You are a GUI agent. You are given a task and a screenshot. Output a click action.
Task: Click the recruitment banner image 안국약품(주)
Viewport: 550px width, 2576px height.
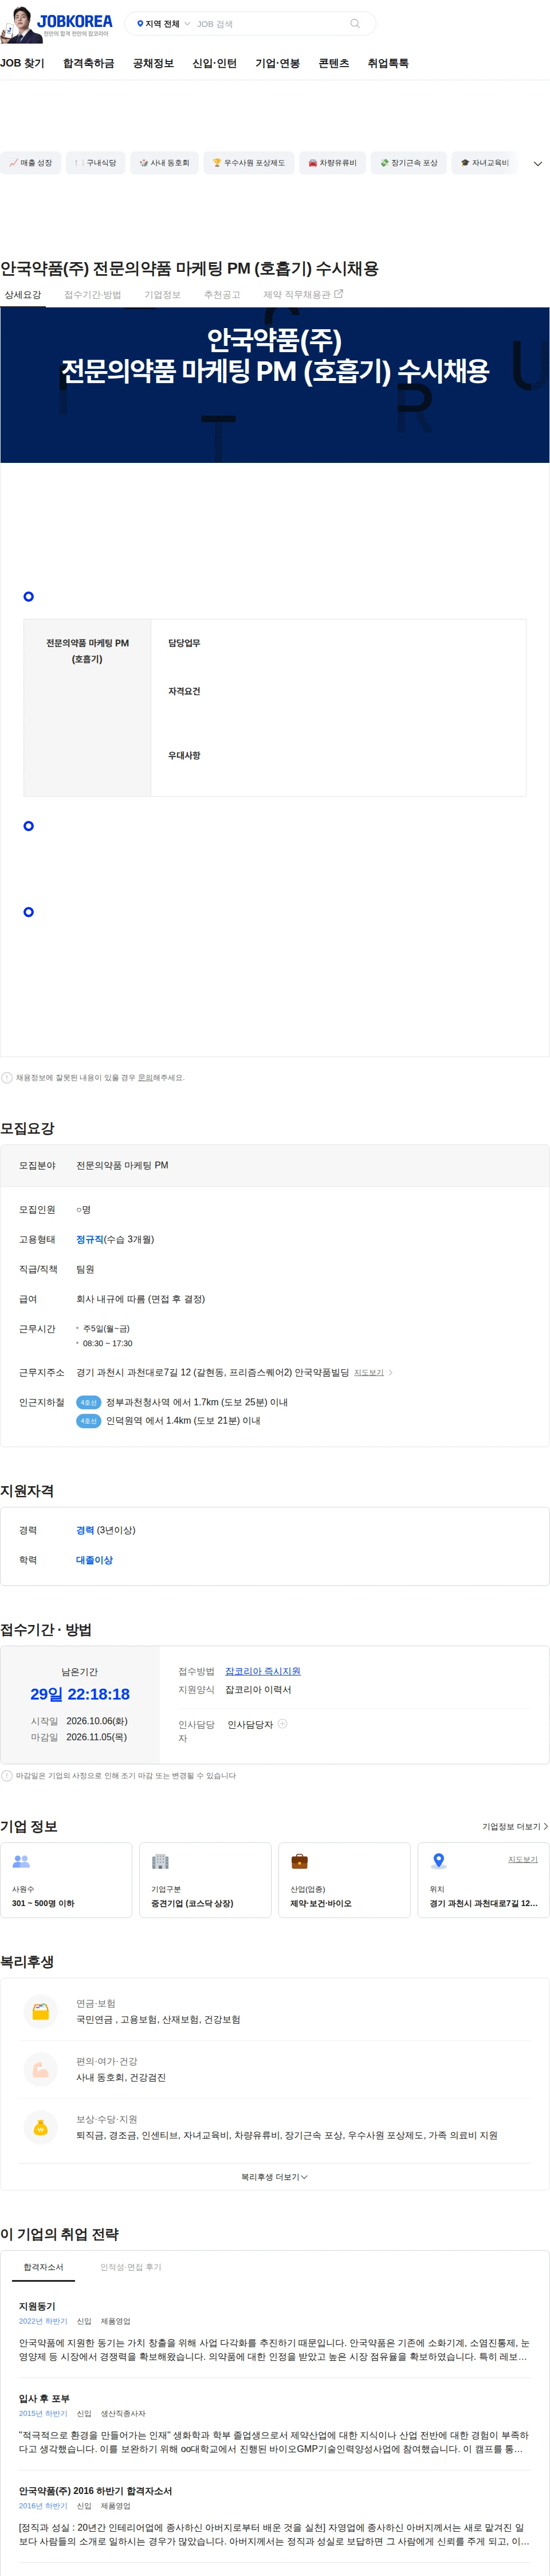tap(274, 385)
